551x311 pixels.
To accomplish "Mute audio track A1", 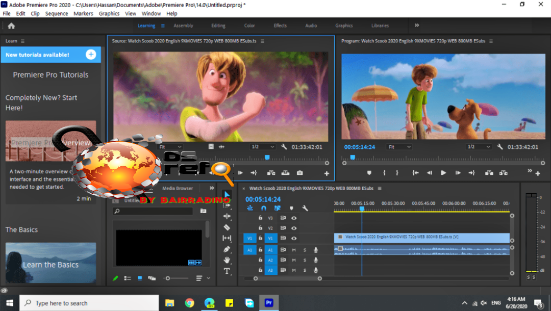I will [294, 250].
